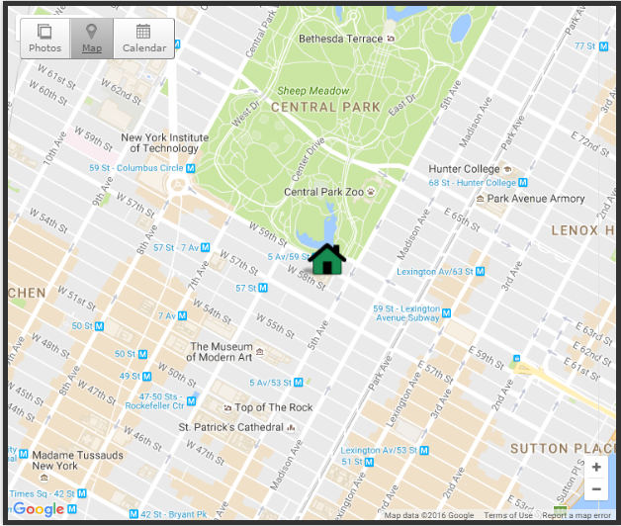Switch to the Photos tab
621x526 pixels.
pyautogui.click(x=45, y=39)
